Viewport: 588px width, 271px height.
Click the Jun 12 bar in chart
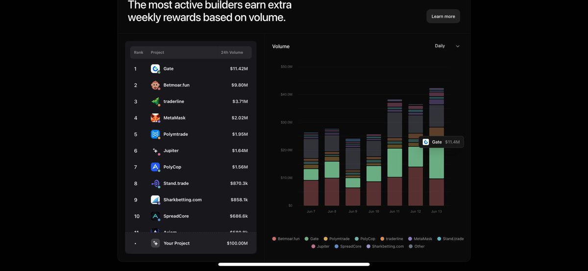[416, 155]
